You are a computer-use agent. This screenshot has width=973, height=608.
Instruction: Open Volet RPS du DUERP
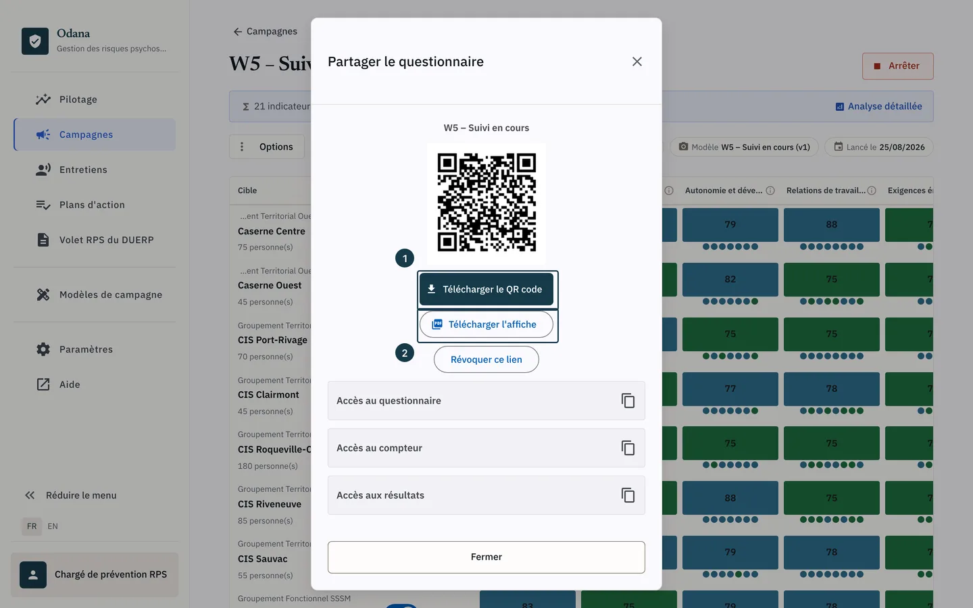95,240
